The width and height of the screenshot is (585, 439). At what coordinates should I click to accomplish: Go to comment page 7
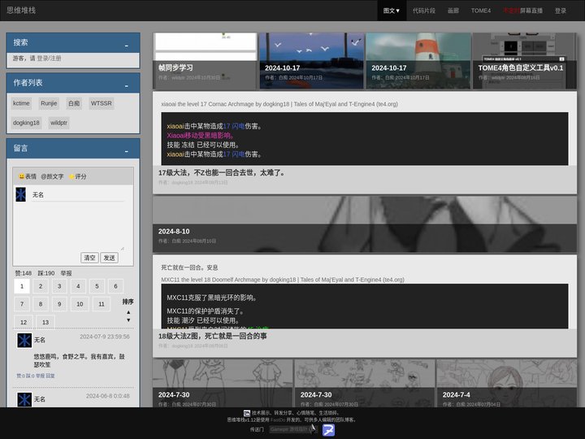[x=22, y=304]
